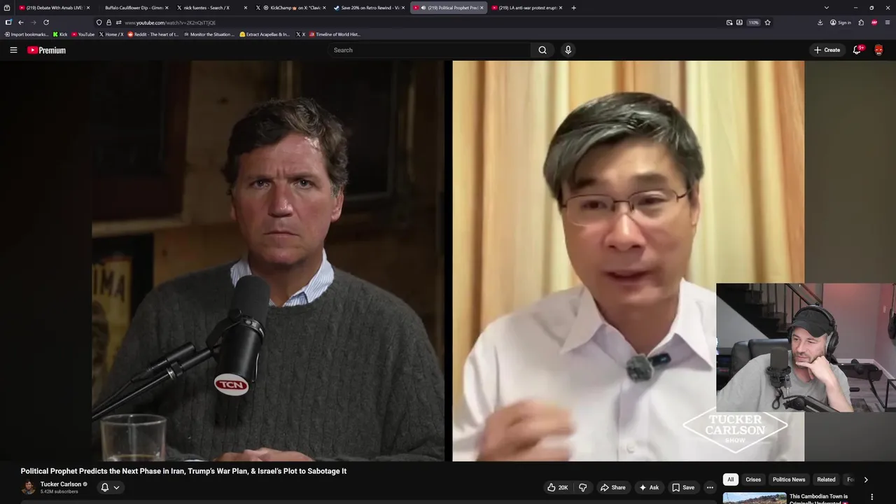
Task: Open YouTube notifications bell in header
Action: (x=857, y=50)
